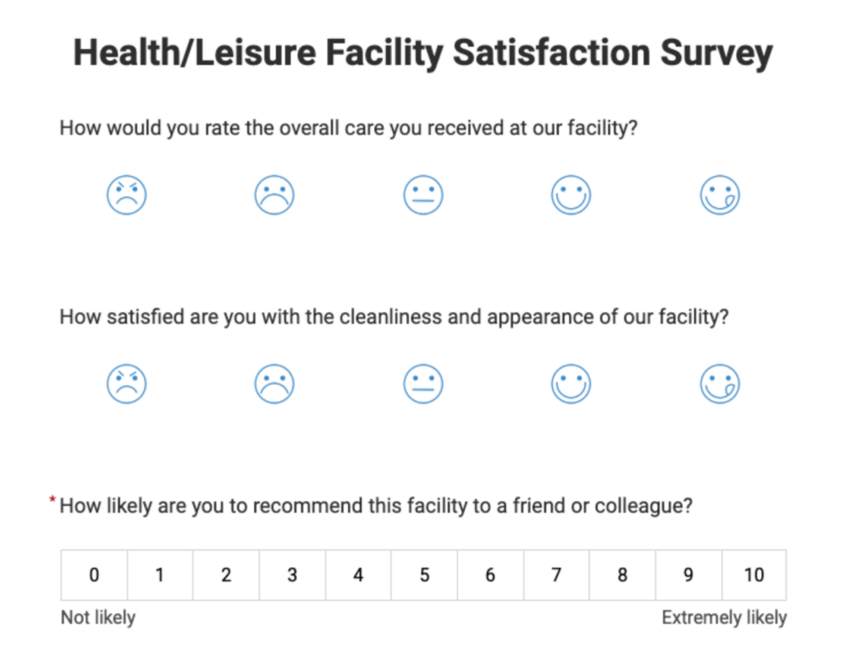Select the sad face for cleanliness satisfaction
Image resolution: width=867 pixels, height=654 pixels.
click(274, 382)
